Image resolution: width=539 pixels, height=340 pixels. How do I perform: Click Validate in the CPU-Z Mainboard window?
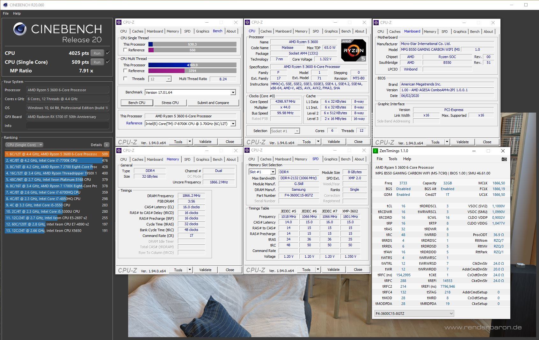463,142
